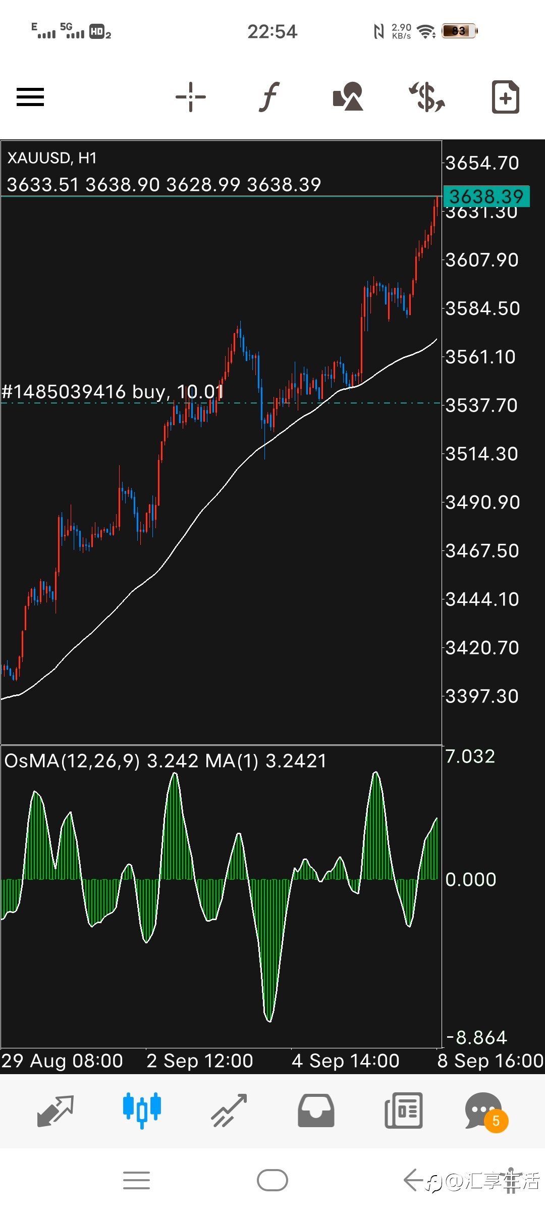
Task: Tap the Android back arrow
Action: coord(413,1180)
